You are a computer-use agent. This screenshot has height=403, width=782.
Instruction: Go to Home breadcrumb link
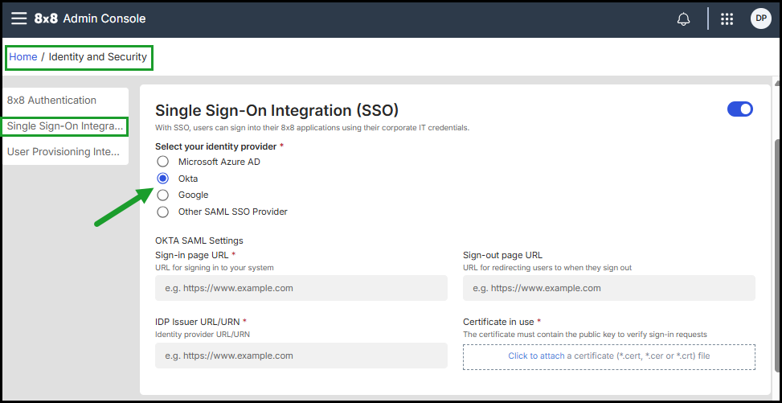pos(23,57)
